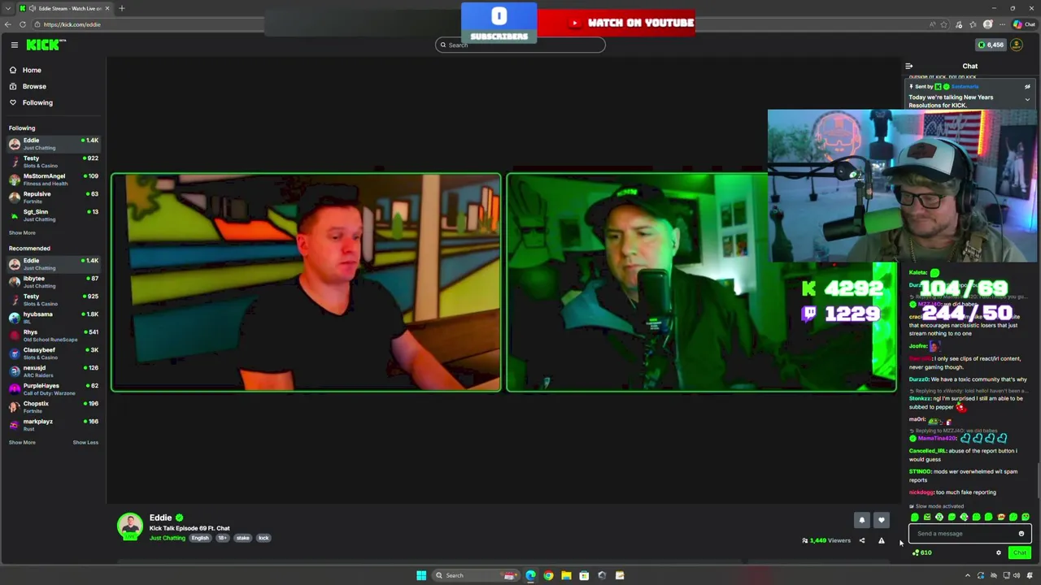1041x585 pixels.
Task: Open Windows Start menu
Action: (x=420, y=575)
